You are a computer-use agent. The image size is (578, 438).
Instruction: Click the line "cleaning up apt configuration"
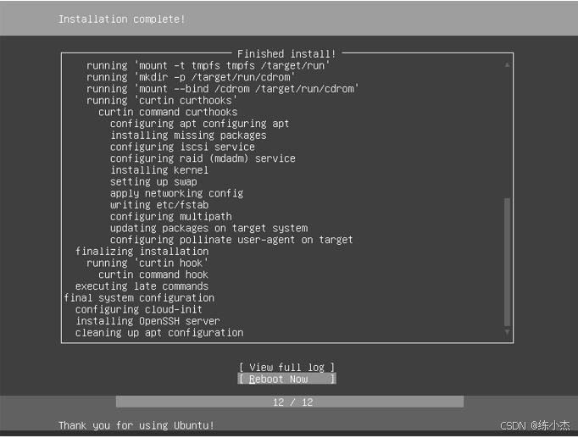pyautogui.click(x=159, y=333)
